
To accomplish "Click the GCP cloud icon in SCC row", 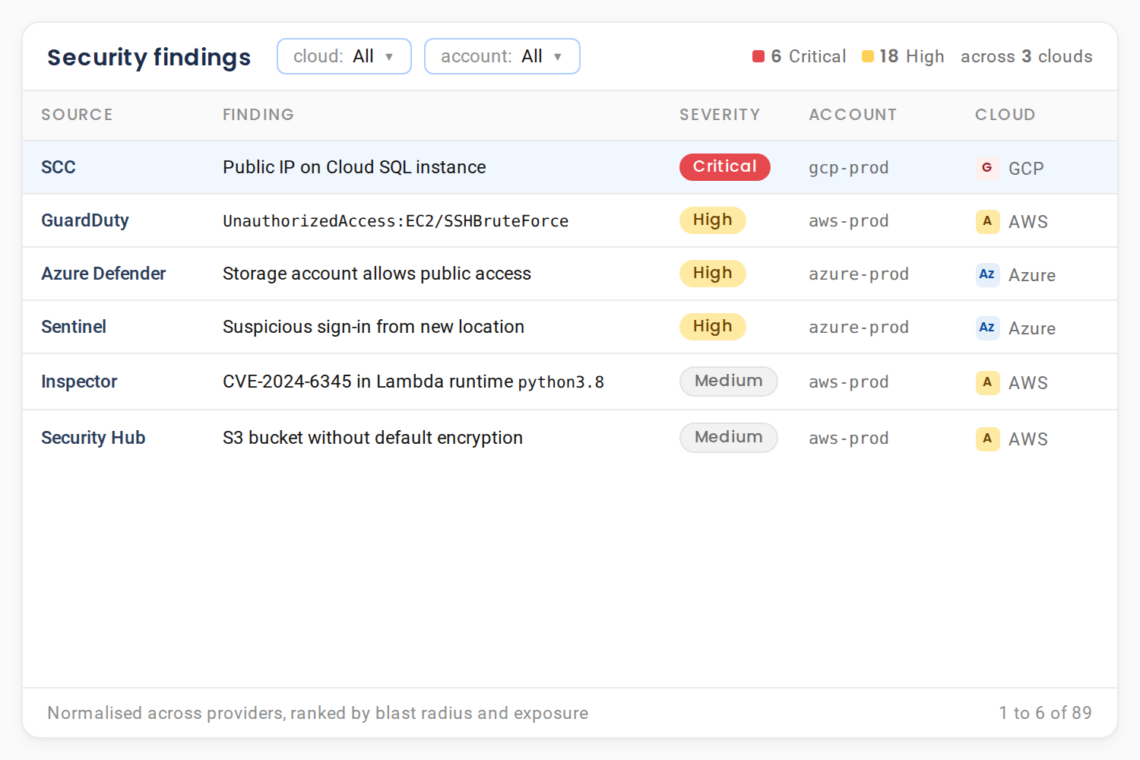I will [987, 167].
